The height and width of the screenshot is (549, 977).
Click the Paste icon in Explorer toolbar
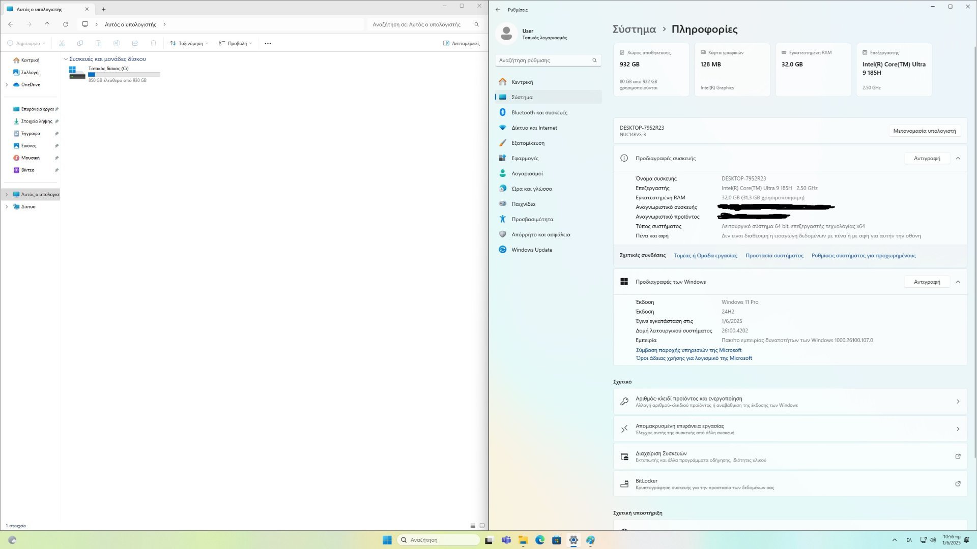99,43
